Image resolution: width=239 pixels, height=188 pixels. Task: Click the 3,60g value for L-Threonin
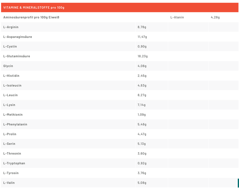click(142, 154)
